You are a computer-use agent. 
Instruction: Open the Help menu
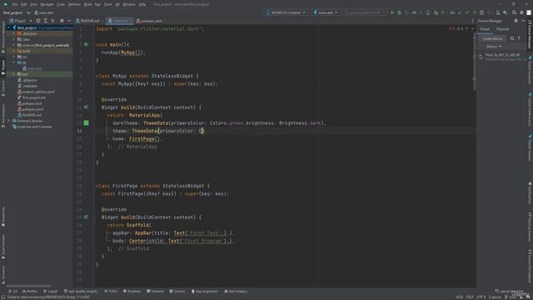pos(142,4)
